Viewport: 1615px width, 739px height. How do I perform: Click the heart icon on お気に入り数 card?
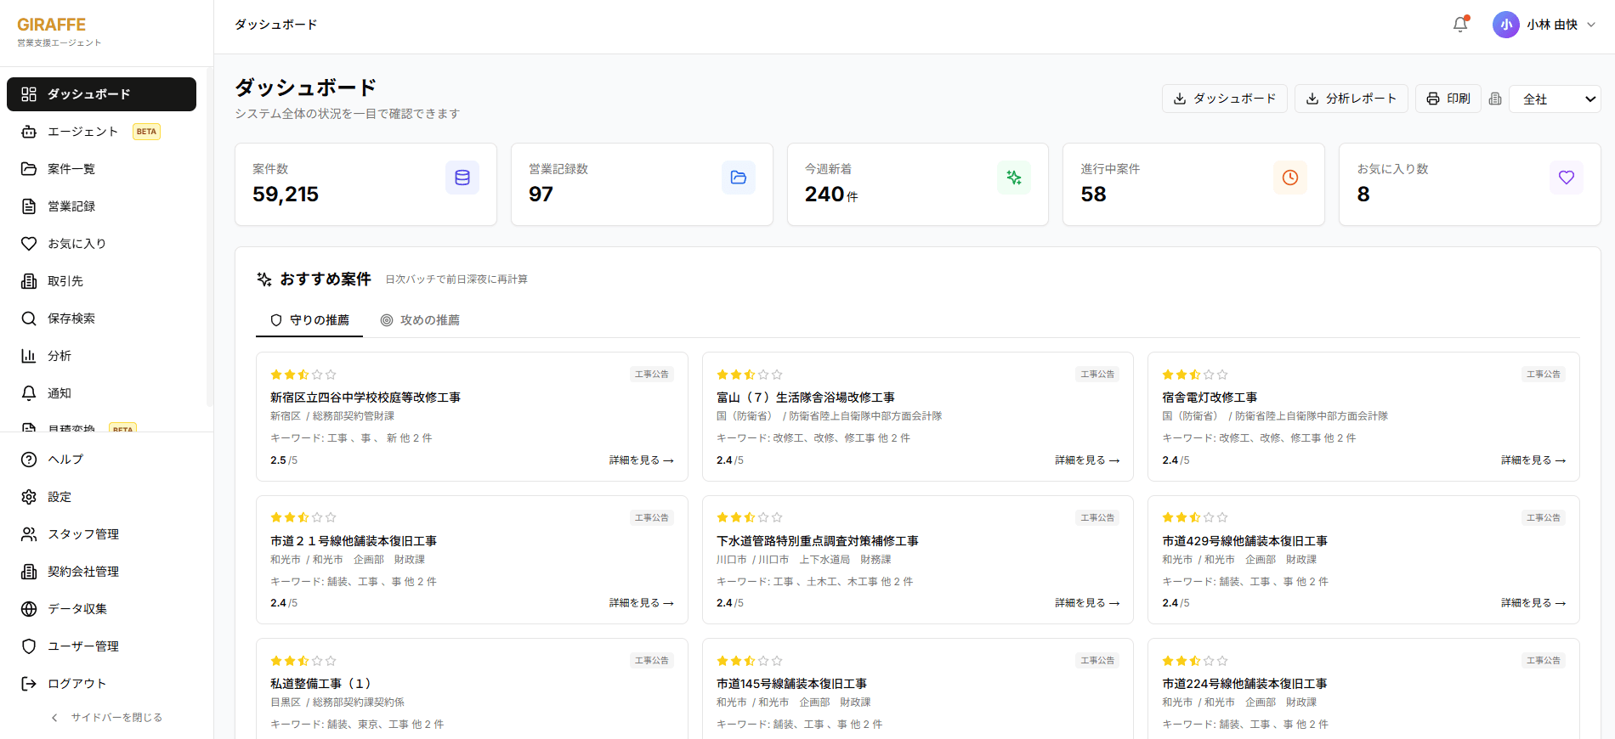click(1567, 178)
